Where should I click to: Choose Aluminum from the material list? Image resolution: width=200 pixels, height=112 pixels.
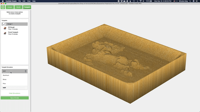point(6,75)
